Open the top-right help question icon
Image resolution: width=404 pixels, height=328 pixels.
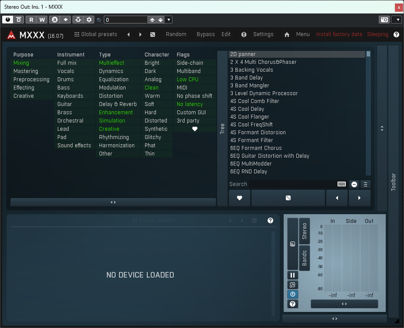(396, 34)
